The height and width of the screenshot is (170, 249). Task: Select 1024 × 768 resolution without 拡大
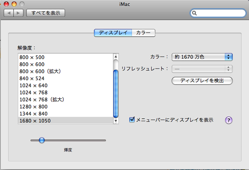point(66,93)
